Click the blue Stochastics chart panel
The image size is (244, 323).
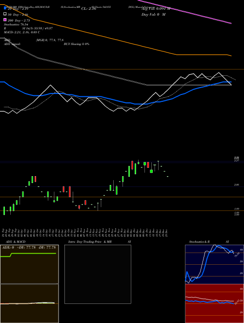click(x=214, y=264)
